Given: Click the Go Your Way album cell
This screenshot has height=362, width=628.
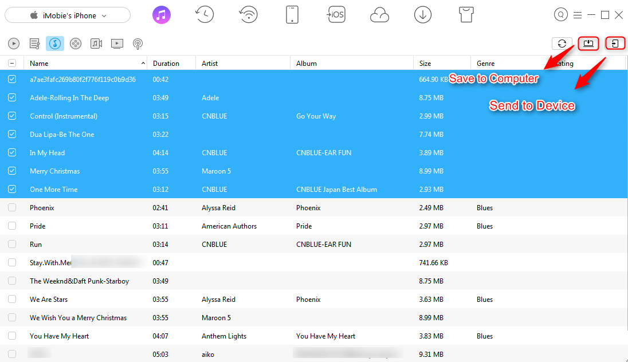Looking at the screenshot, I should click(x=316, y=116).
